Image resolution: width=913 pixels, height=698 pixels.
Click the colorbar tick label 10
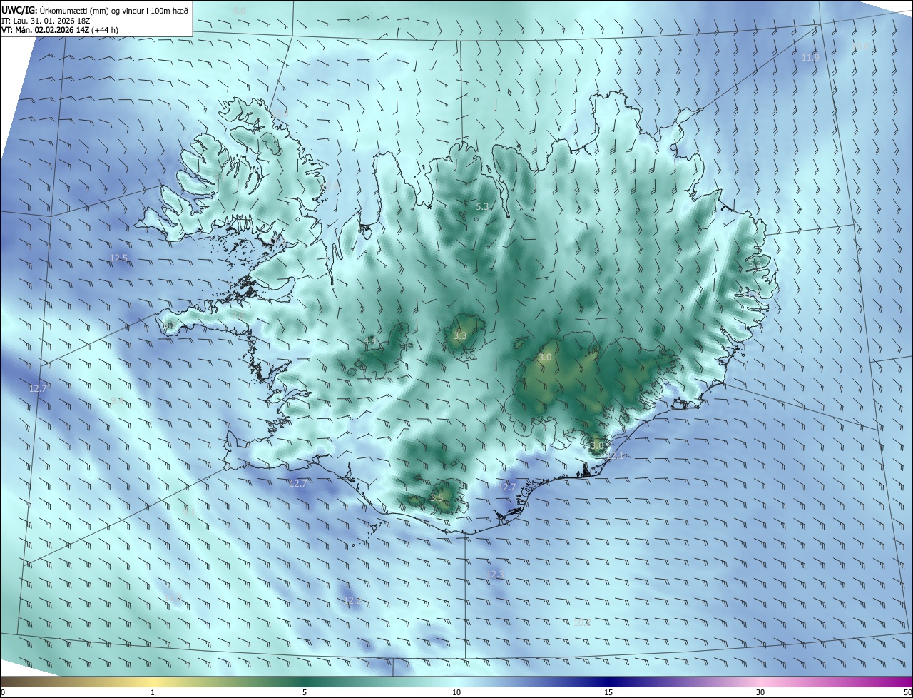pyautogui.click(x=456, y=692)
